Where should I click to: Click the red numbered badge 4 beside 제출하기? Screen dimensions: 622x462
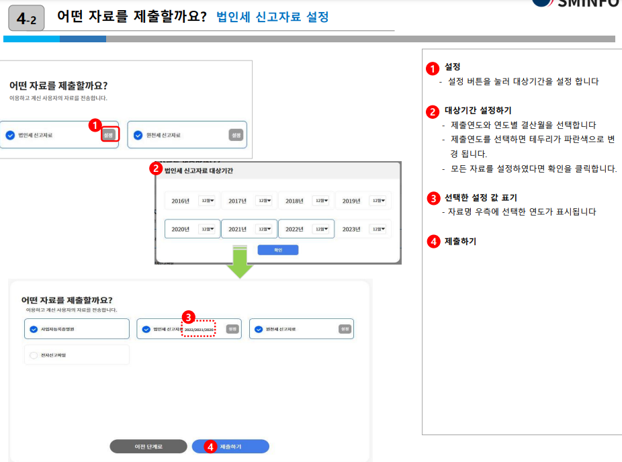433,240
